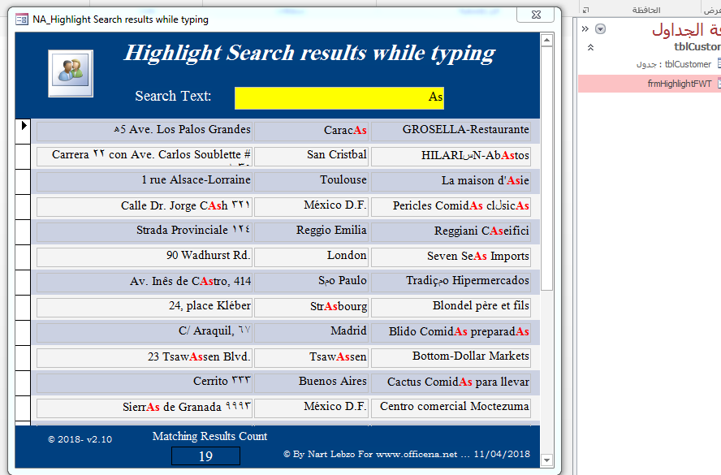Select frmHighlightFWT form in navigation pane
Image resolution: width=721 pixels, height=475 pixels.
tap(679, 83)
